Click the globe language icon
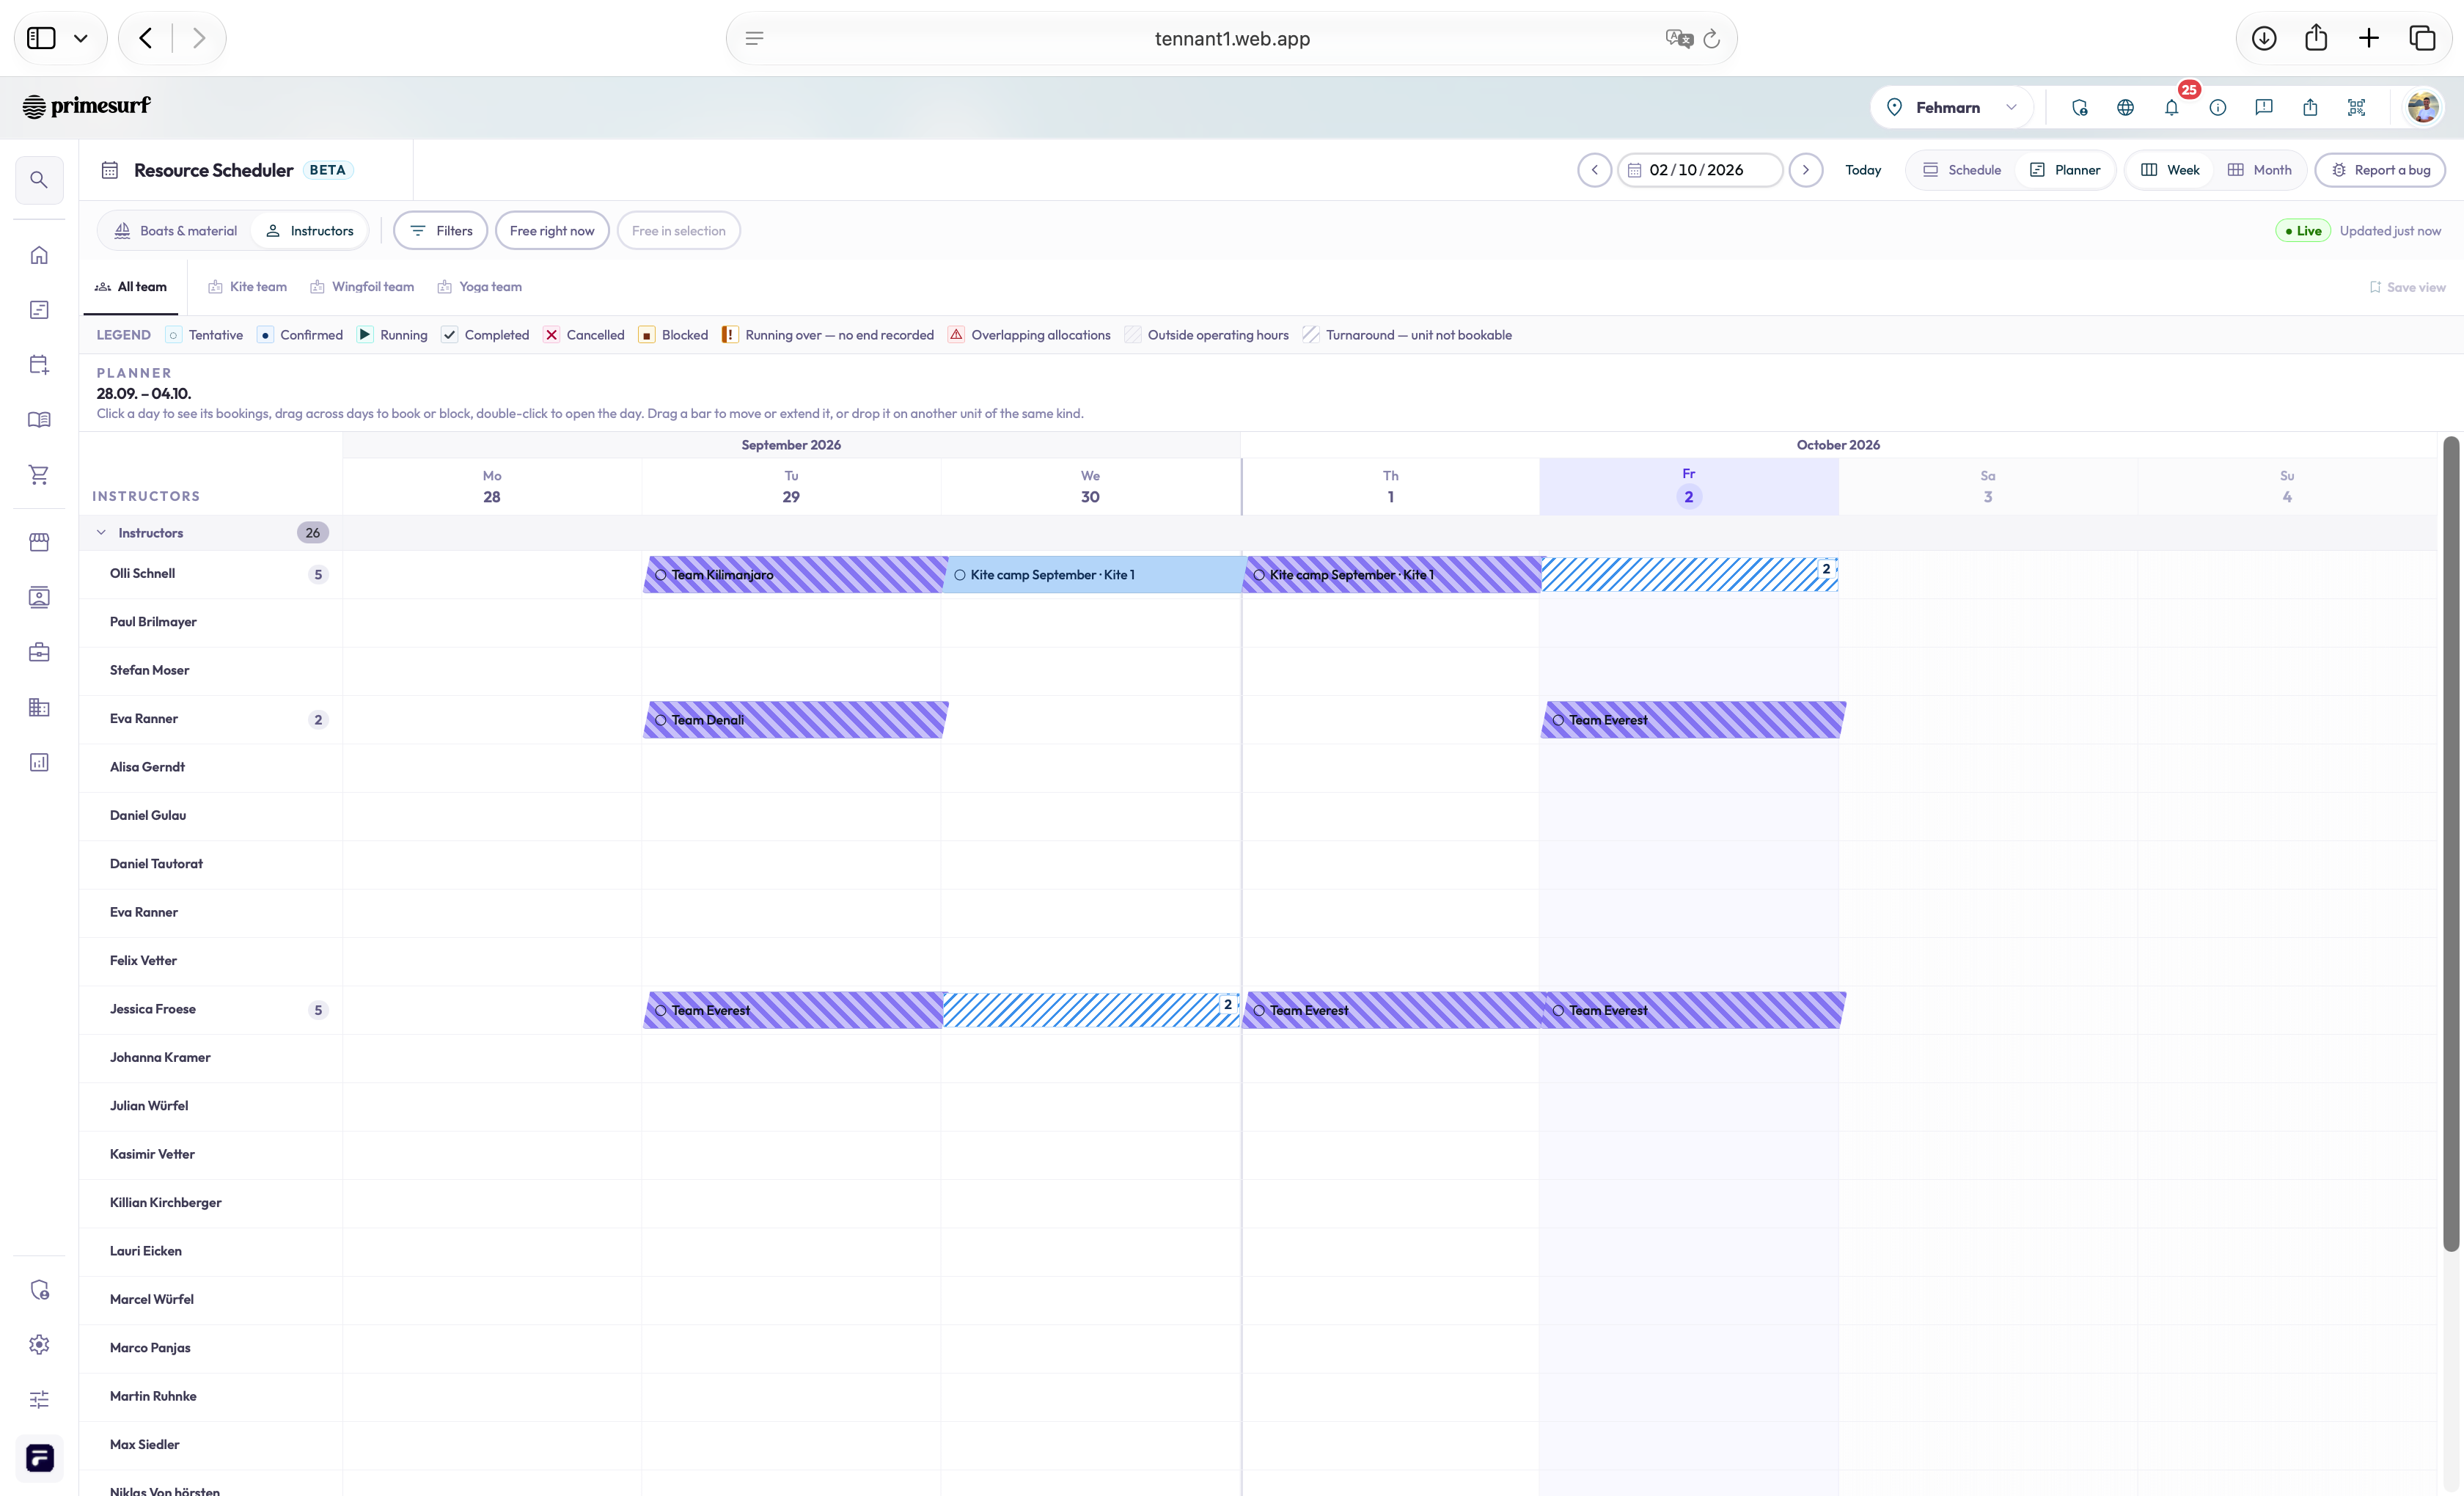The image size is (2464, 1496). coord(2126,107)
